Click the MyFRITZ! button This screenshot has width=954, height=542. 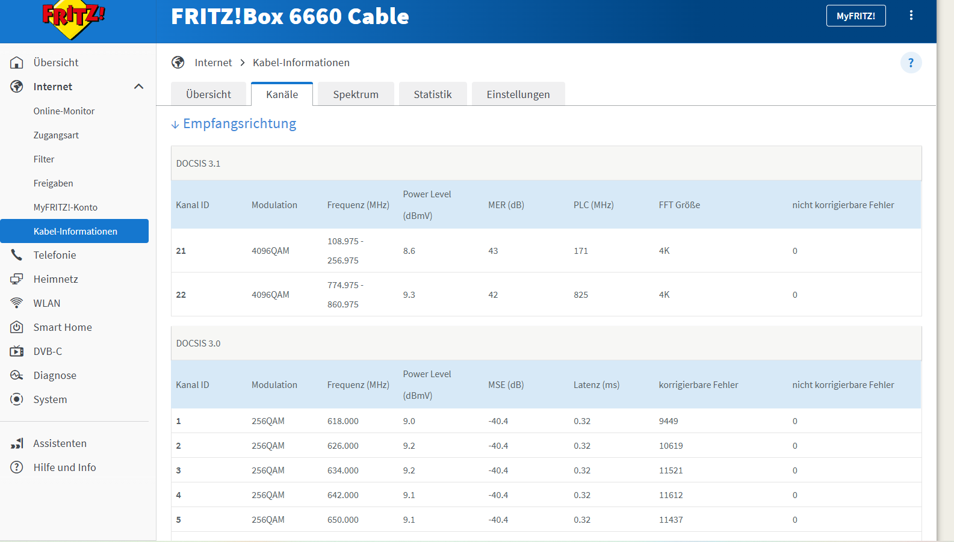pos(855,16)
